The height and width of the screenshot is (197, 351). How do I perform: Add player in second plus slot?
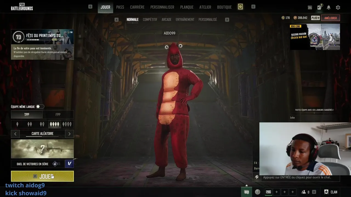pos(285,192)
